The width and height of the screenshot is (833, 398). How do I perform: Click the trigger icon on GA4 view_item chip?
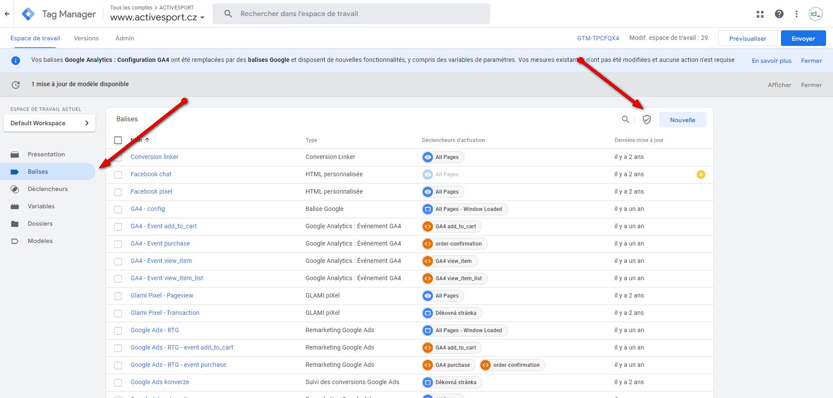click(x=428, y=261)
